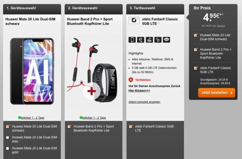
Task: Click the red plus bundle icon
Action: [x=92, y=91]
